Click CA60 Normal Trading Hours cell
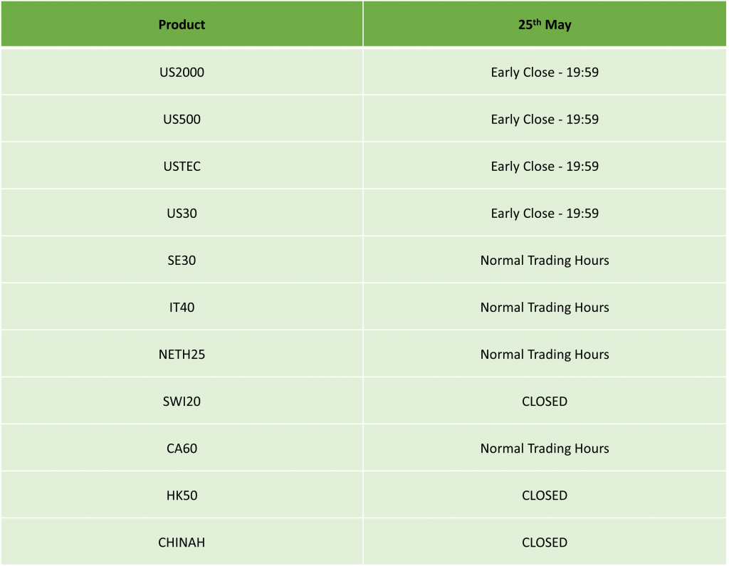 (x=545, y=448)
